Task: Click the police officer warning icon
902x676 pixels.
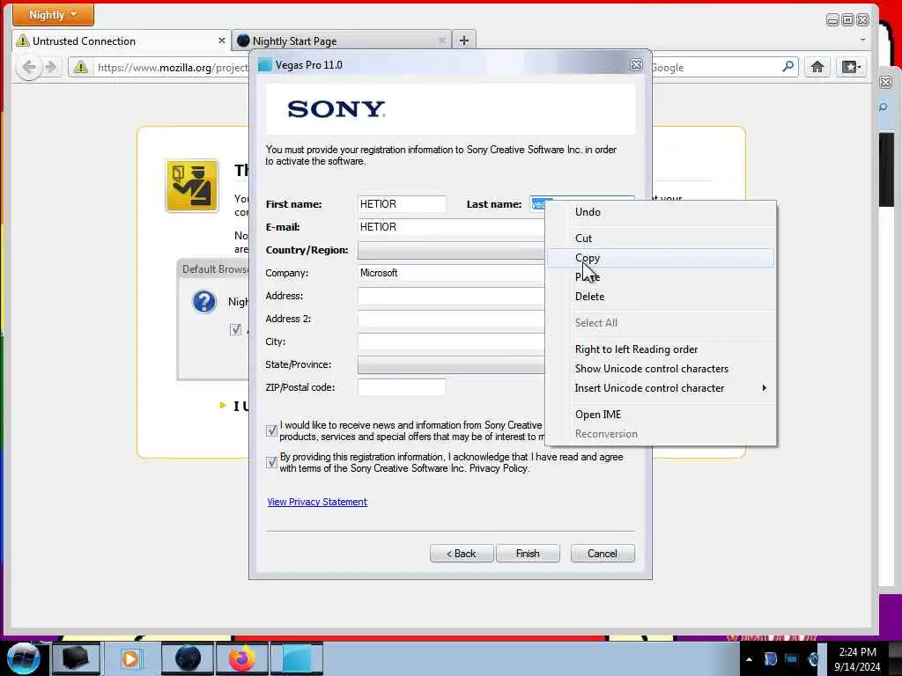Action: 192,186
